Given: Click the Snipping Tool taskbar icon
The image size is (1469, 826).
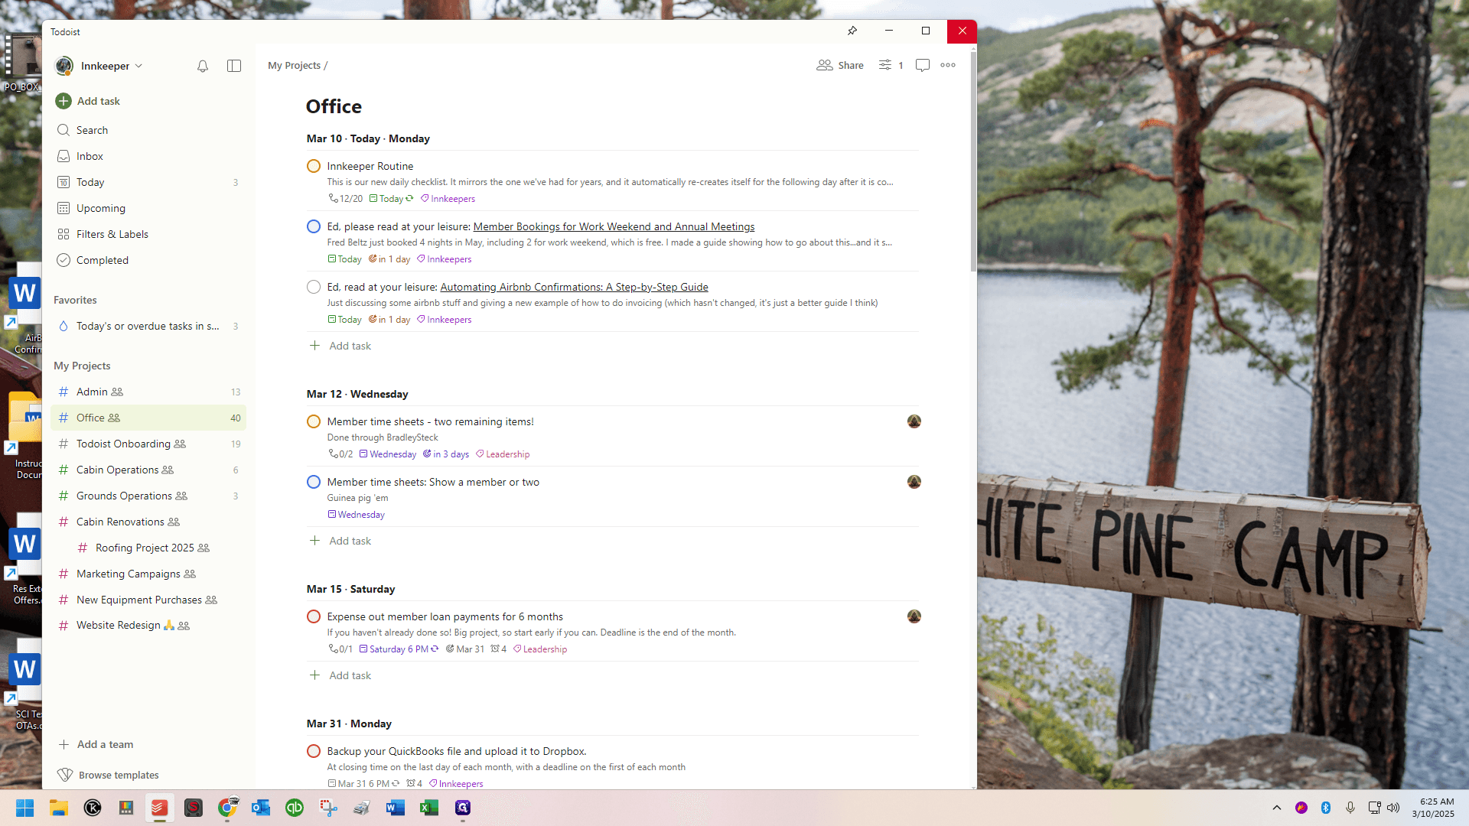Looking at the screenshot, I should click(x=328, y=808).
